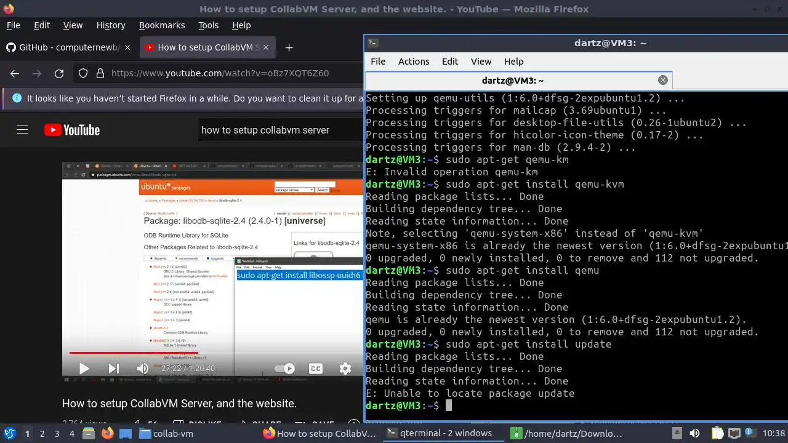Go forward in Firefox

coord(37,73)
